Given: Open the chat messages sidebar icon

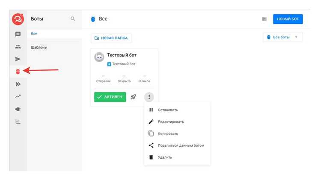Looking at the screenshot, I should (18, 34).
